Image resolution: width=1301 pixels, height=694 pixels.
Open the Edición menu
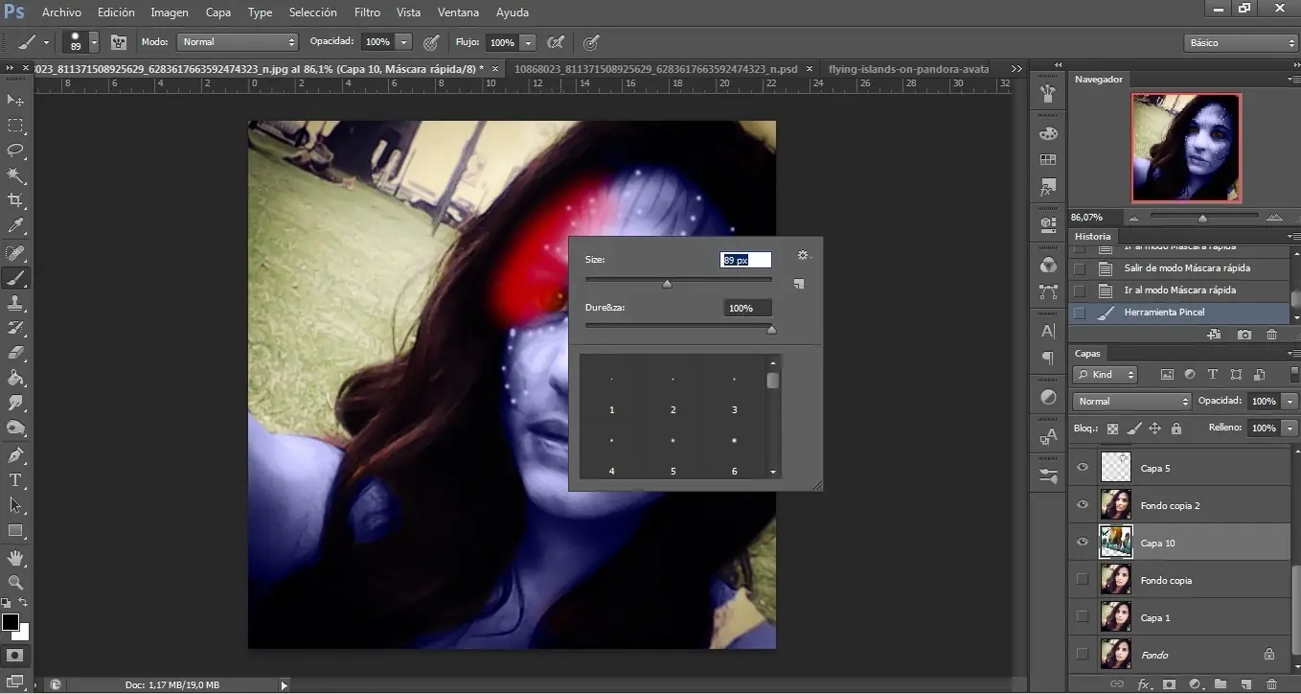pos(116,12)
